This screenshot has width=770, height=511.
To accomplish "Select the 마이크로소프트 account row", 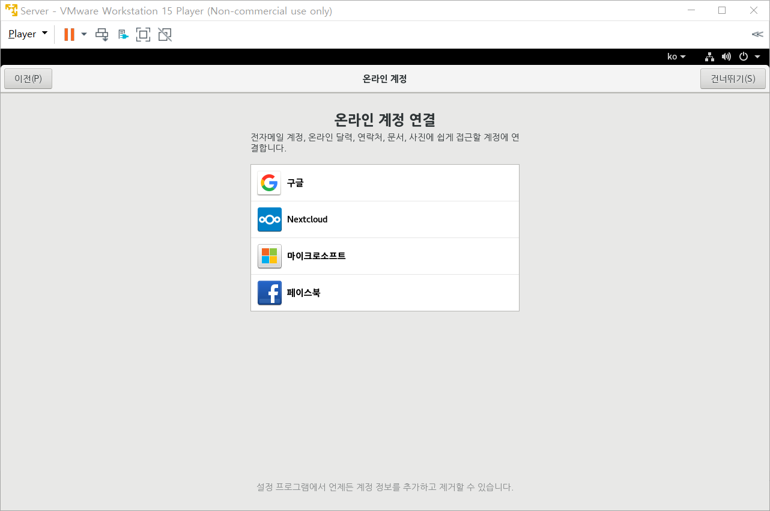I will pos(385,256).
